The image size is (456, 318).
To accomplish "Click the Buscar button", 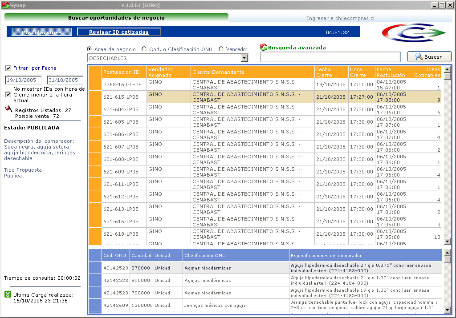I will tap(429, 57).
